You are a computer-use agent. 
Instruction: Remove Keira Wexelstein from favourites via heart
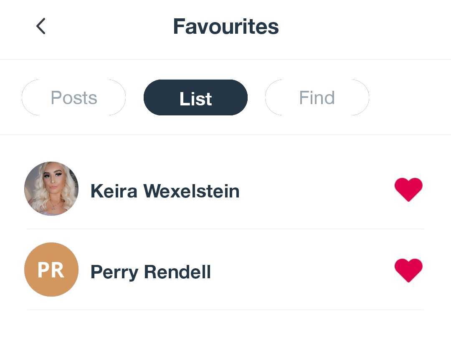click(408, 189)
